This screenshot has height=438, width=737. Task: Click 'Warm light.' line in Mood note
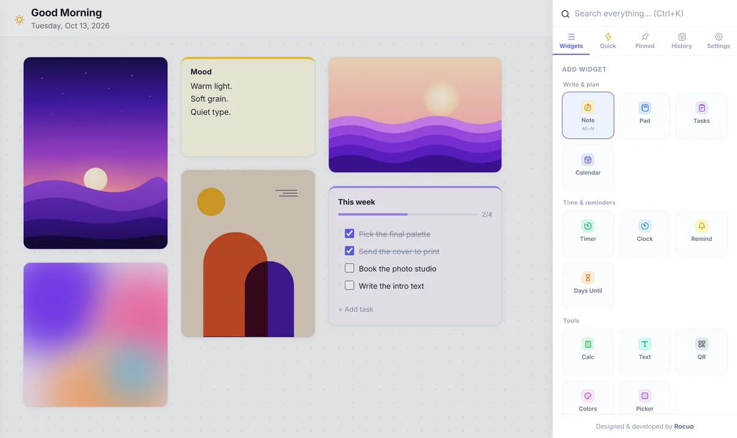coord(211,86)
